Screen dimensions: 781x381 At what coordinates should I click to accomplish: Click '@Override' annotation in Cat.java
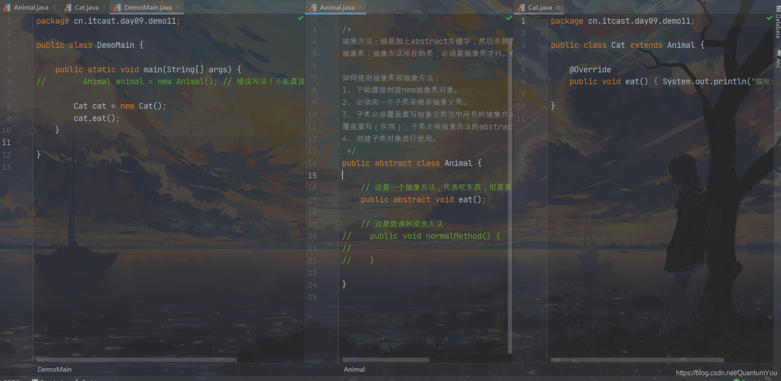(x=590, y=70)
